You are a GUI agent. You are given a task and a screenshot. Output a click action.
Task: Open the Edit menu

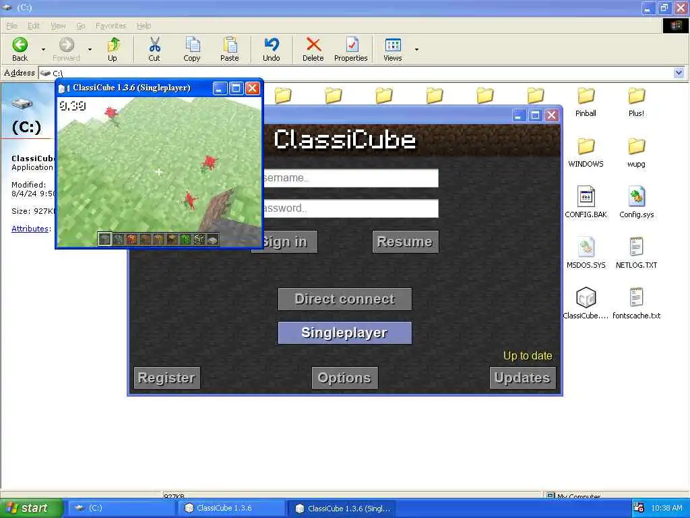pos(34,26)
